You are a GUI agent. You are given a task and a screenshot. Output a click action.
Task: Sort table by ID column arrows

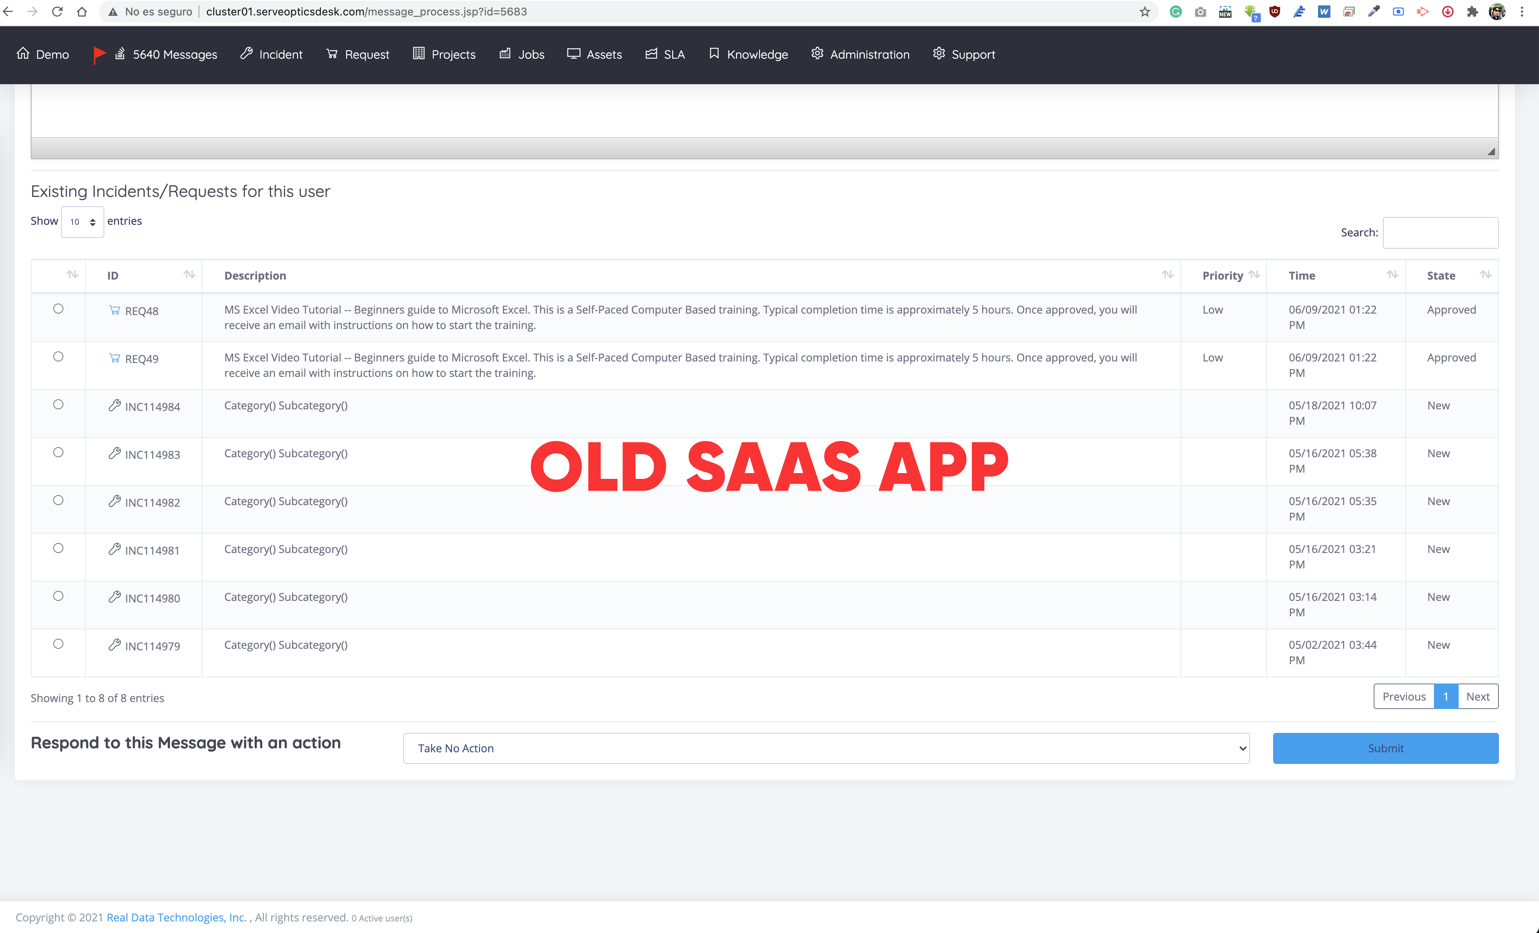pos(189,275)
